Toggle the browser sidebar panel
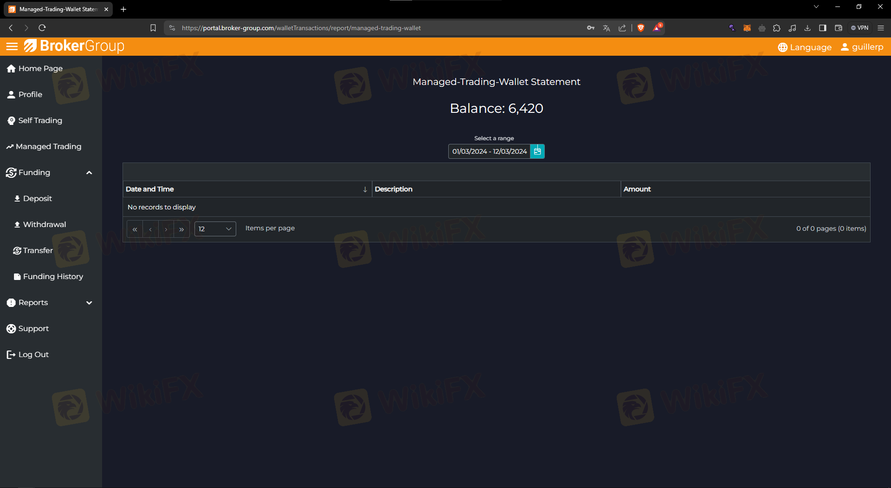This screenshot has width=891, height=488. (x=823, y=28)
